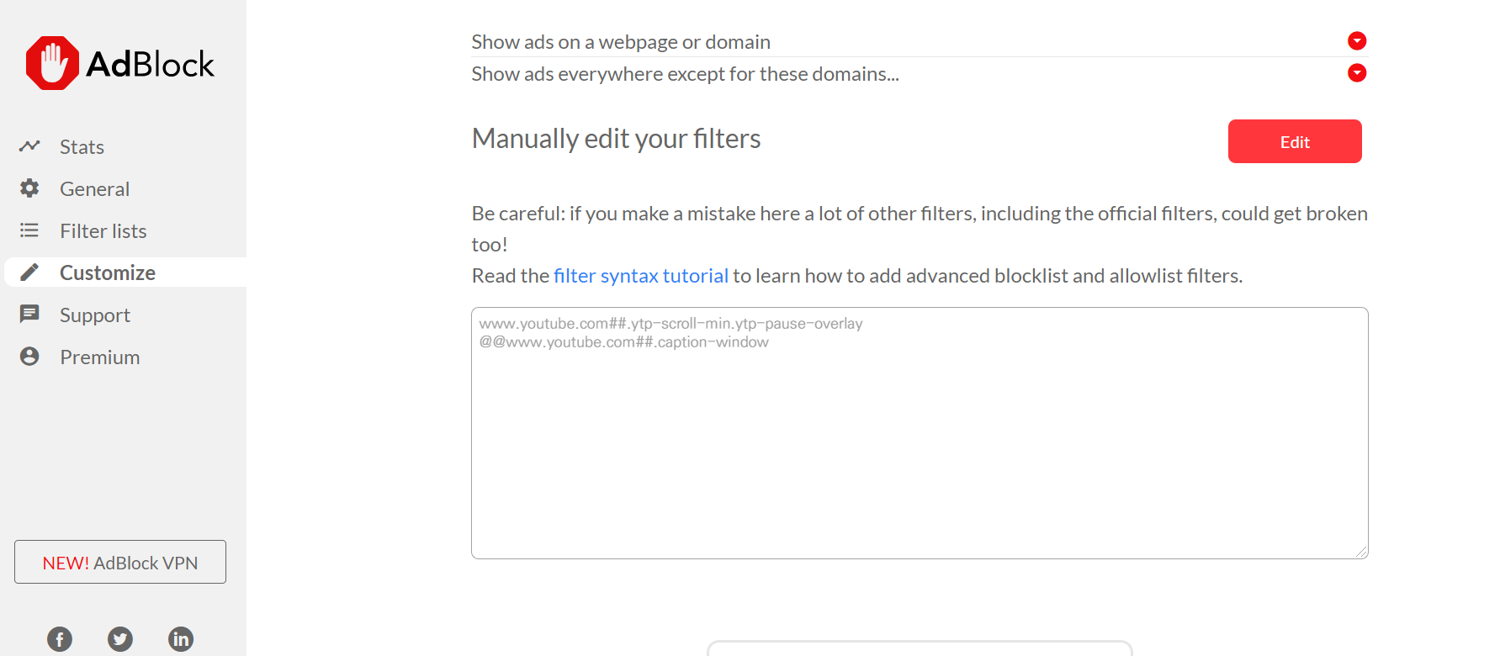Click the ytp-pause-overlay filter line

pyautogui.click(x=670, y=324)
